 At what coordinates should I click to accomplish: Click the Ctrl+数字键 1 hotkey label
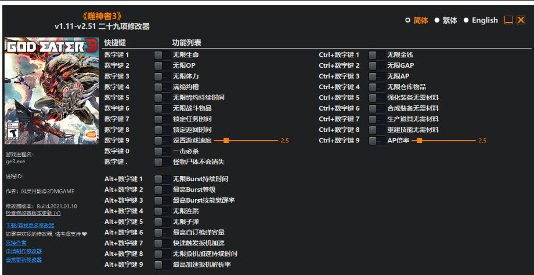(x=339, y=54)
